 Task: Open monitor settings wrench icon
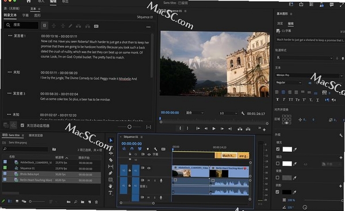coord(243,113)
